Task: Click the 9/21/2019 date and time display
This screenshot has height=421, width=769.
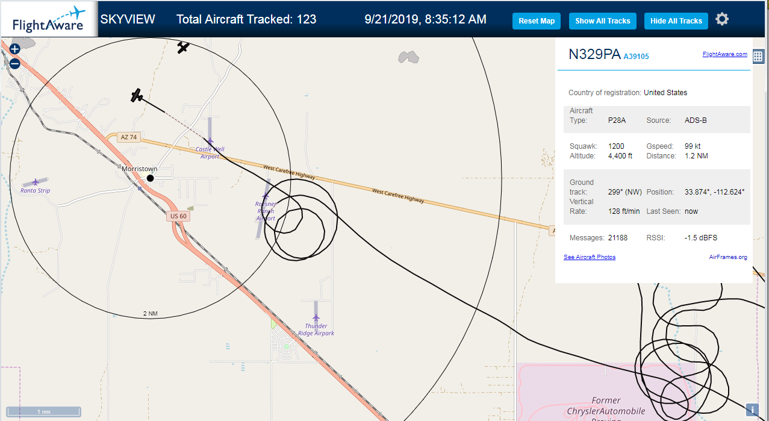Action: point(426,19)
